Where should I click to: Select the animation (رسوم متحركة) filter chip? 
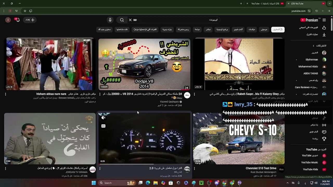click(x=183, y=29)
